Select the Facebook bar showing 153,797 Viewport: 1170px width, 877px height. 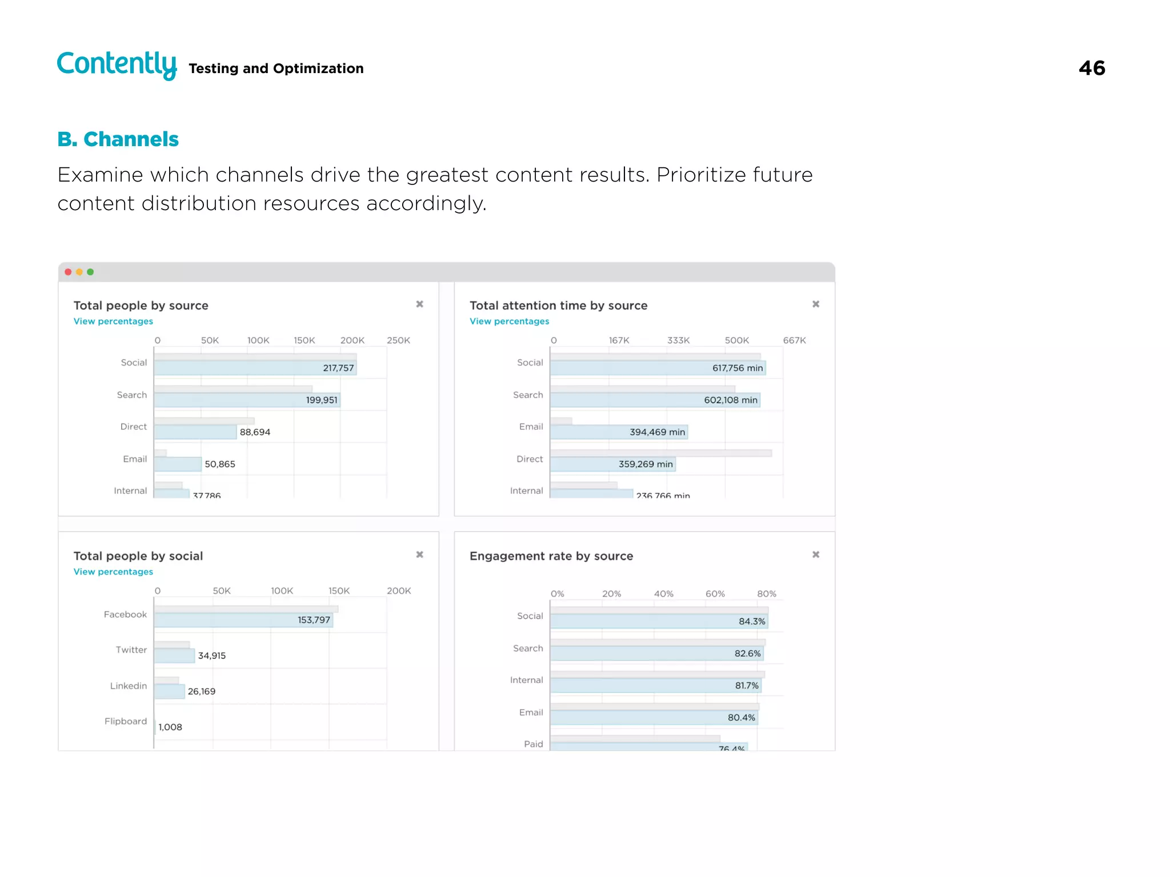pyautogui.click(x=243, y=620)
